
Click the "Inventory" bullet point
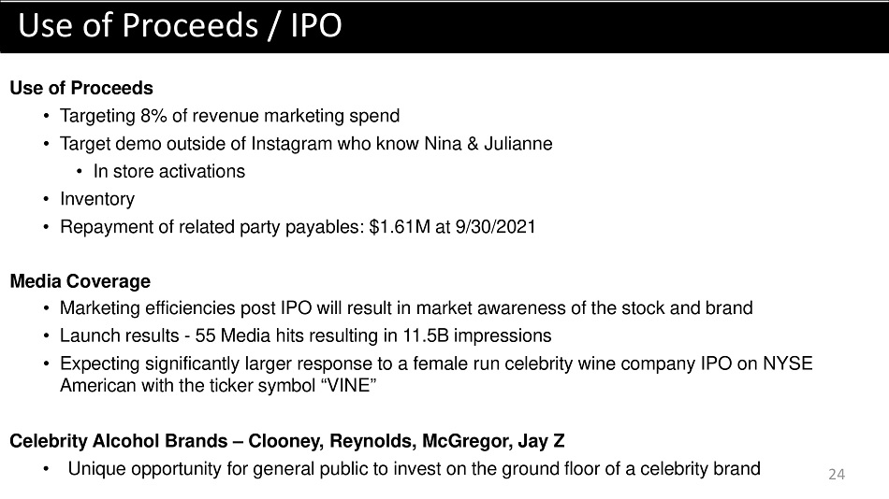97,199
